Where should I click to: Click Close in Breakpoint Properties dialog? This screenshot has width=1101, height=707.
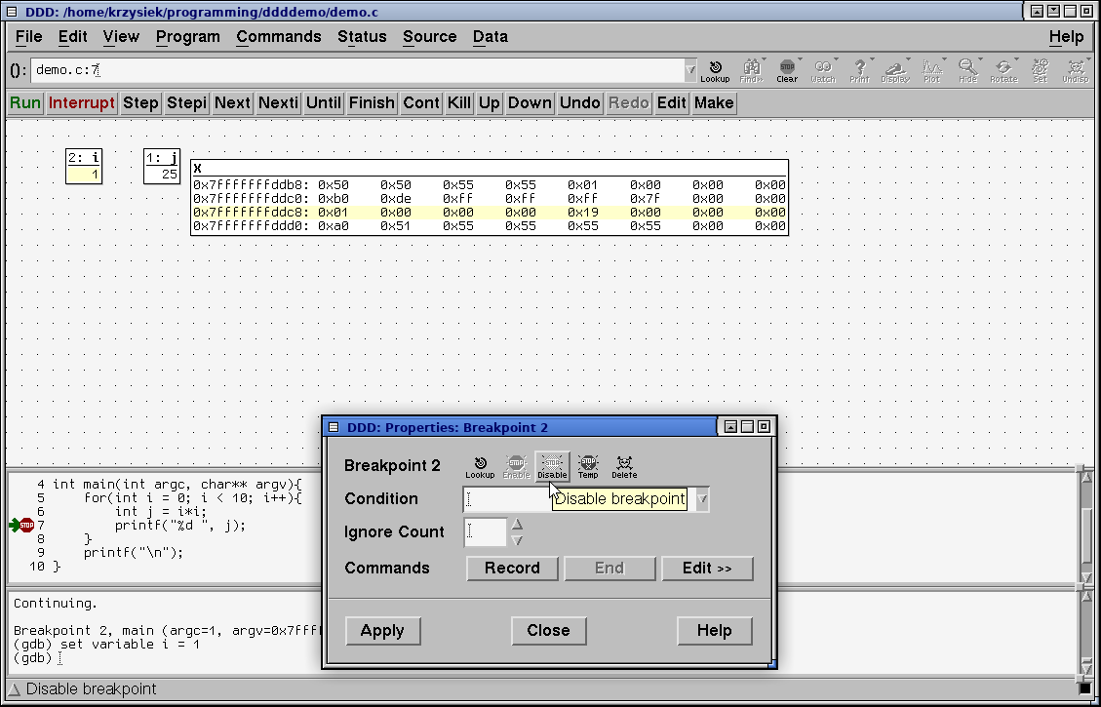[x=548, y=631]
